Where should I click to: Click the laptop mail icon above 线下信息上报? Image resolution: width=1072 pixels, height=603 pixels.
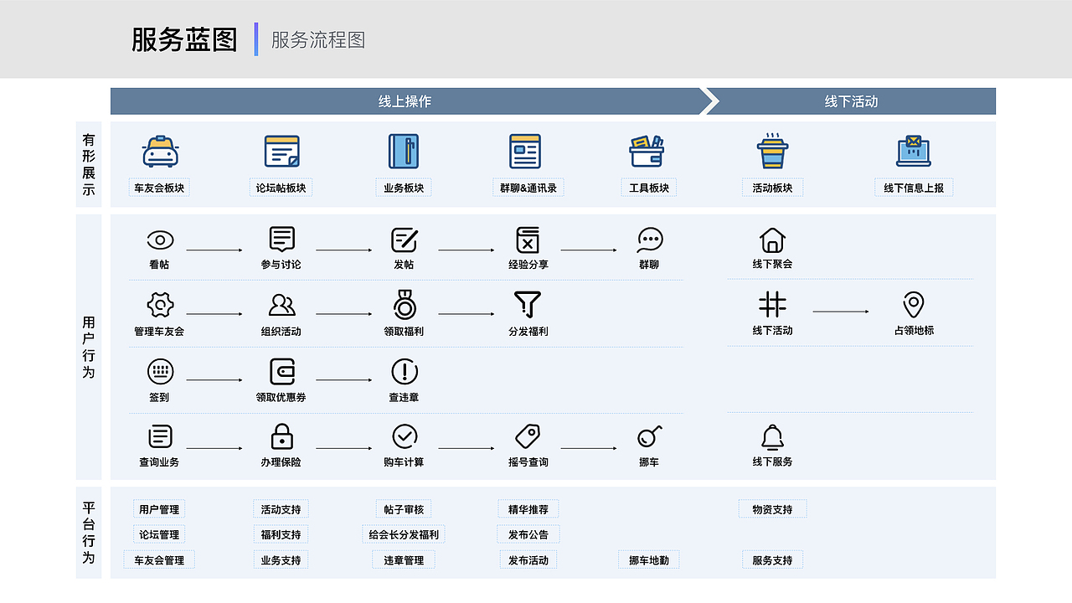[x=914, y=152]
